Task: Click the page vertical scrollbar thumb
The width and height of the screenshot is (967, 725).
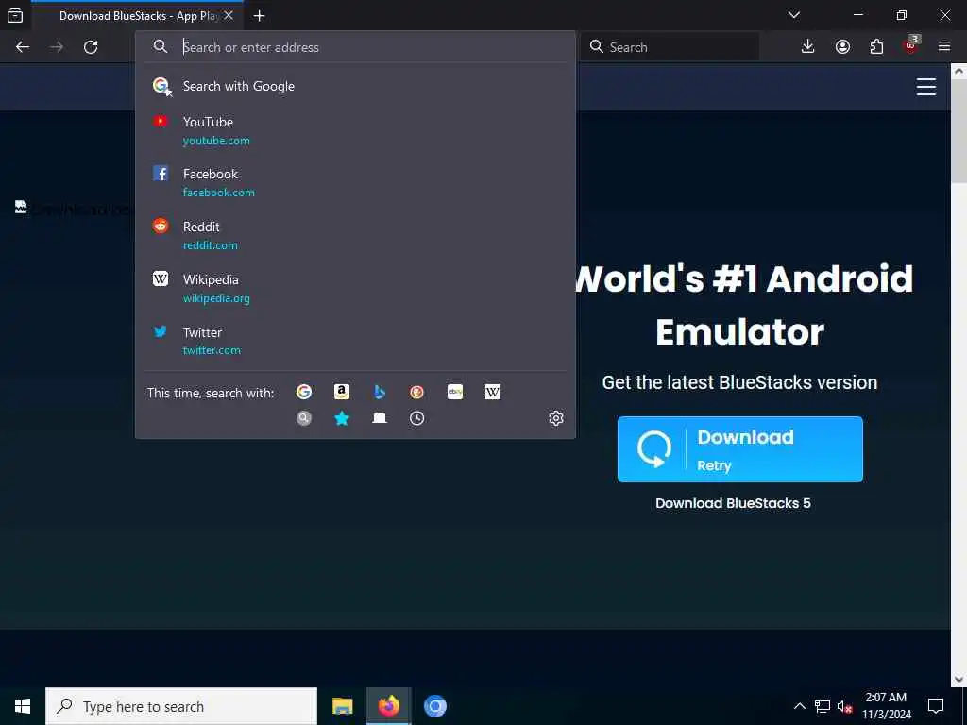Action: click(959, 132)
